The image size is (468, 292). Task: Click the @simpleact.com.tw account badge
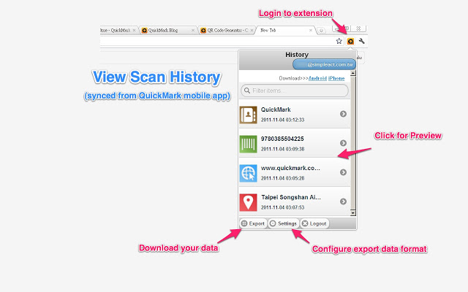[324, 64]
